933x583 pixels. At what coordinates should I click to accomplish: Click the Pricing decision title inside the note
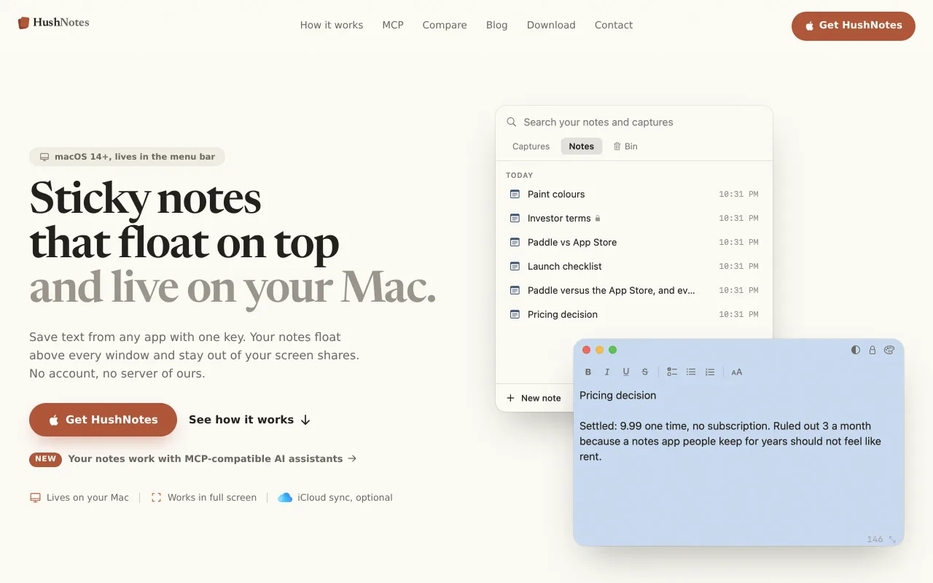618,395
